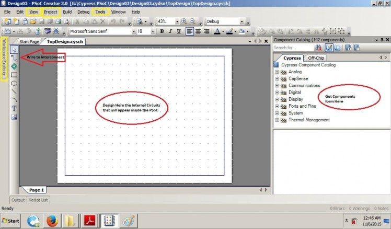Toggle the catalog filter view button
Screen dimensions: 391x229
click(329, 48)
